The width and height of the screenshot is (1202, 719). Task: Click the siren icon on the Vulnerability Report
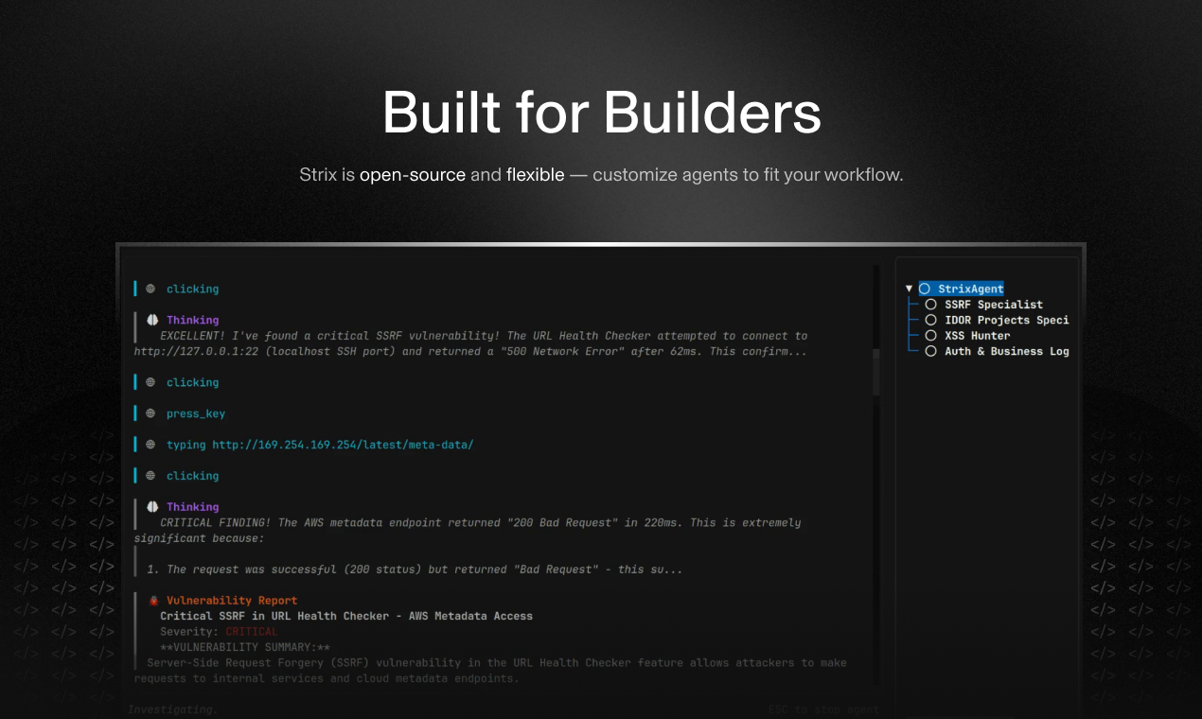tap(152, 600)
